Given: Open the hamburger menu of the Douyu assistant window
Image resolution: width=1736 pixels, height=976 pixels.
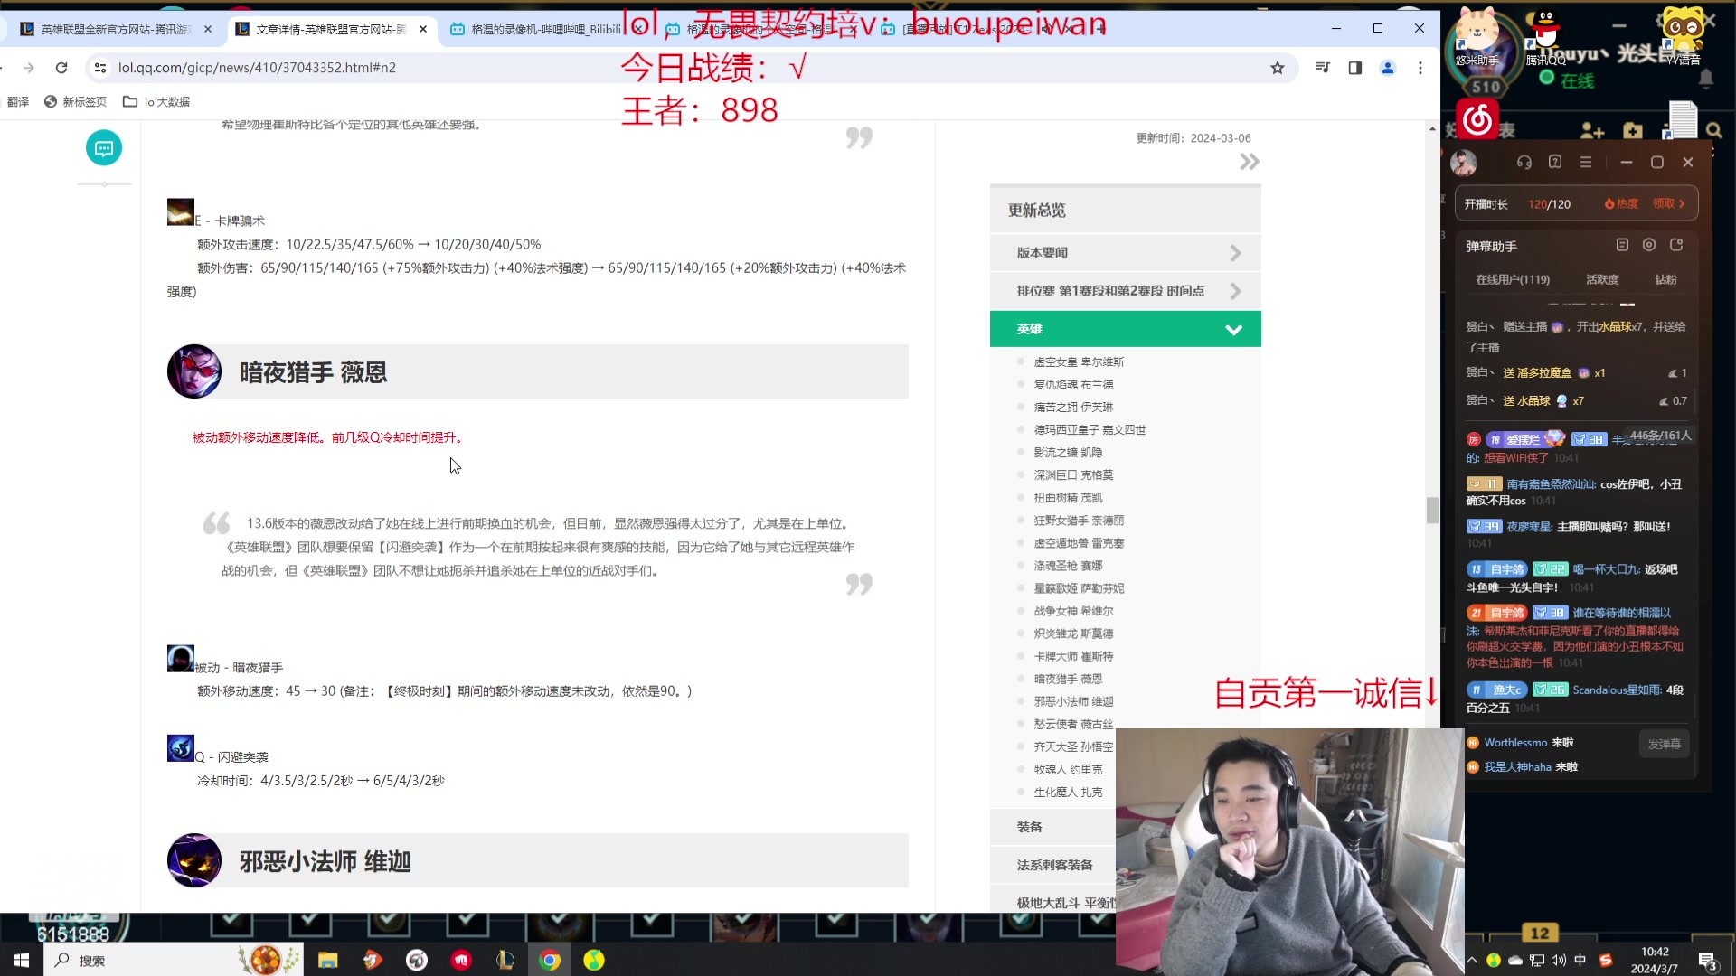Looking at the screenshot, I should point(1585,162).
